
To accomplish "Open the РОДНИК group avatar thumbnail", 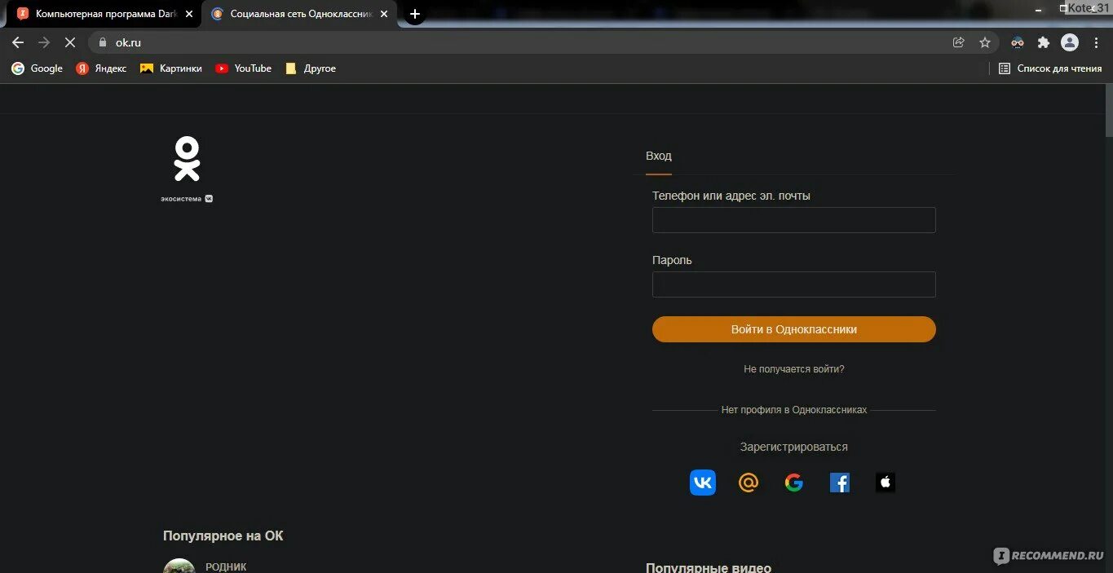I will pyautogui.click(x=179, y=566).
